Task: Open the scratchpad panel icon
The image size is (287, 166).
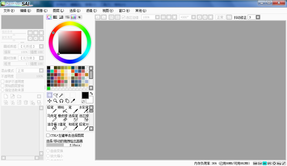Action: click(x=79, y=17)
